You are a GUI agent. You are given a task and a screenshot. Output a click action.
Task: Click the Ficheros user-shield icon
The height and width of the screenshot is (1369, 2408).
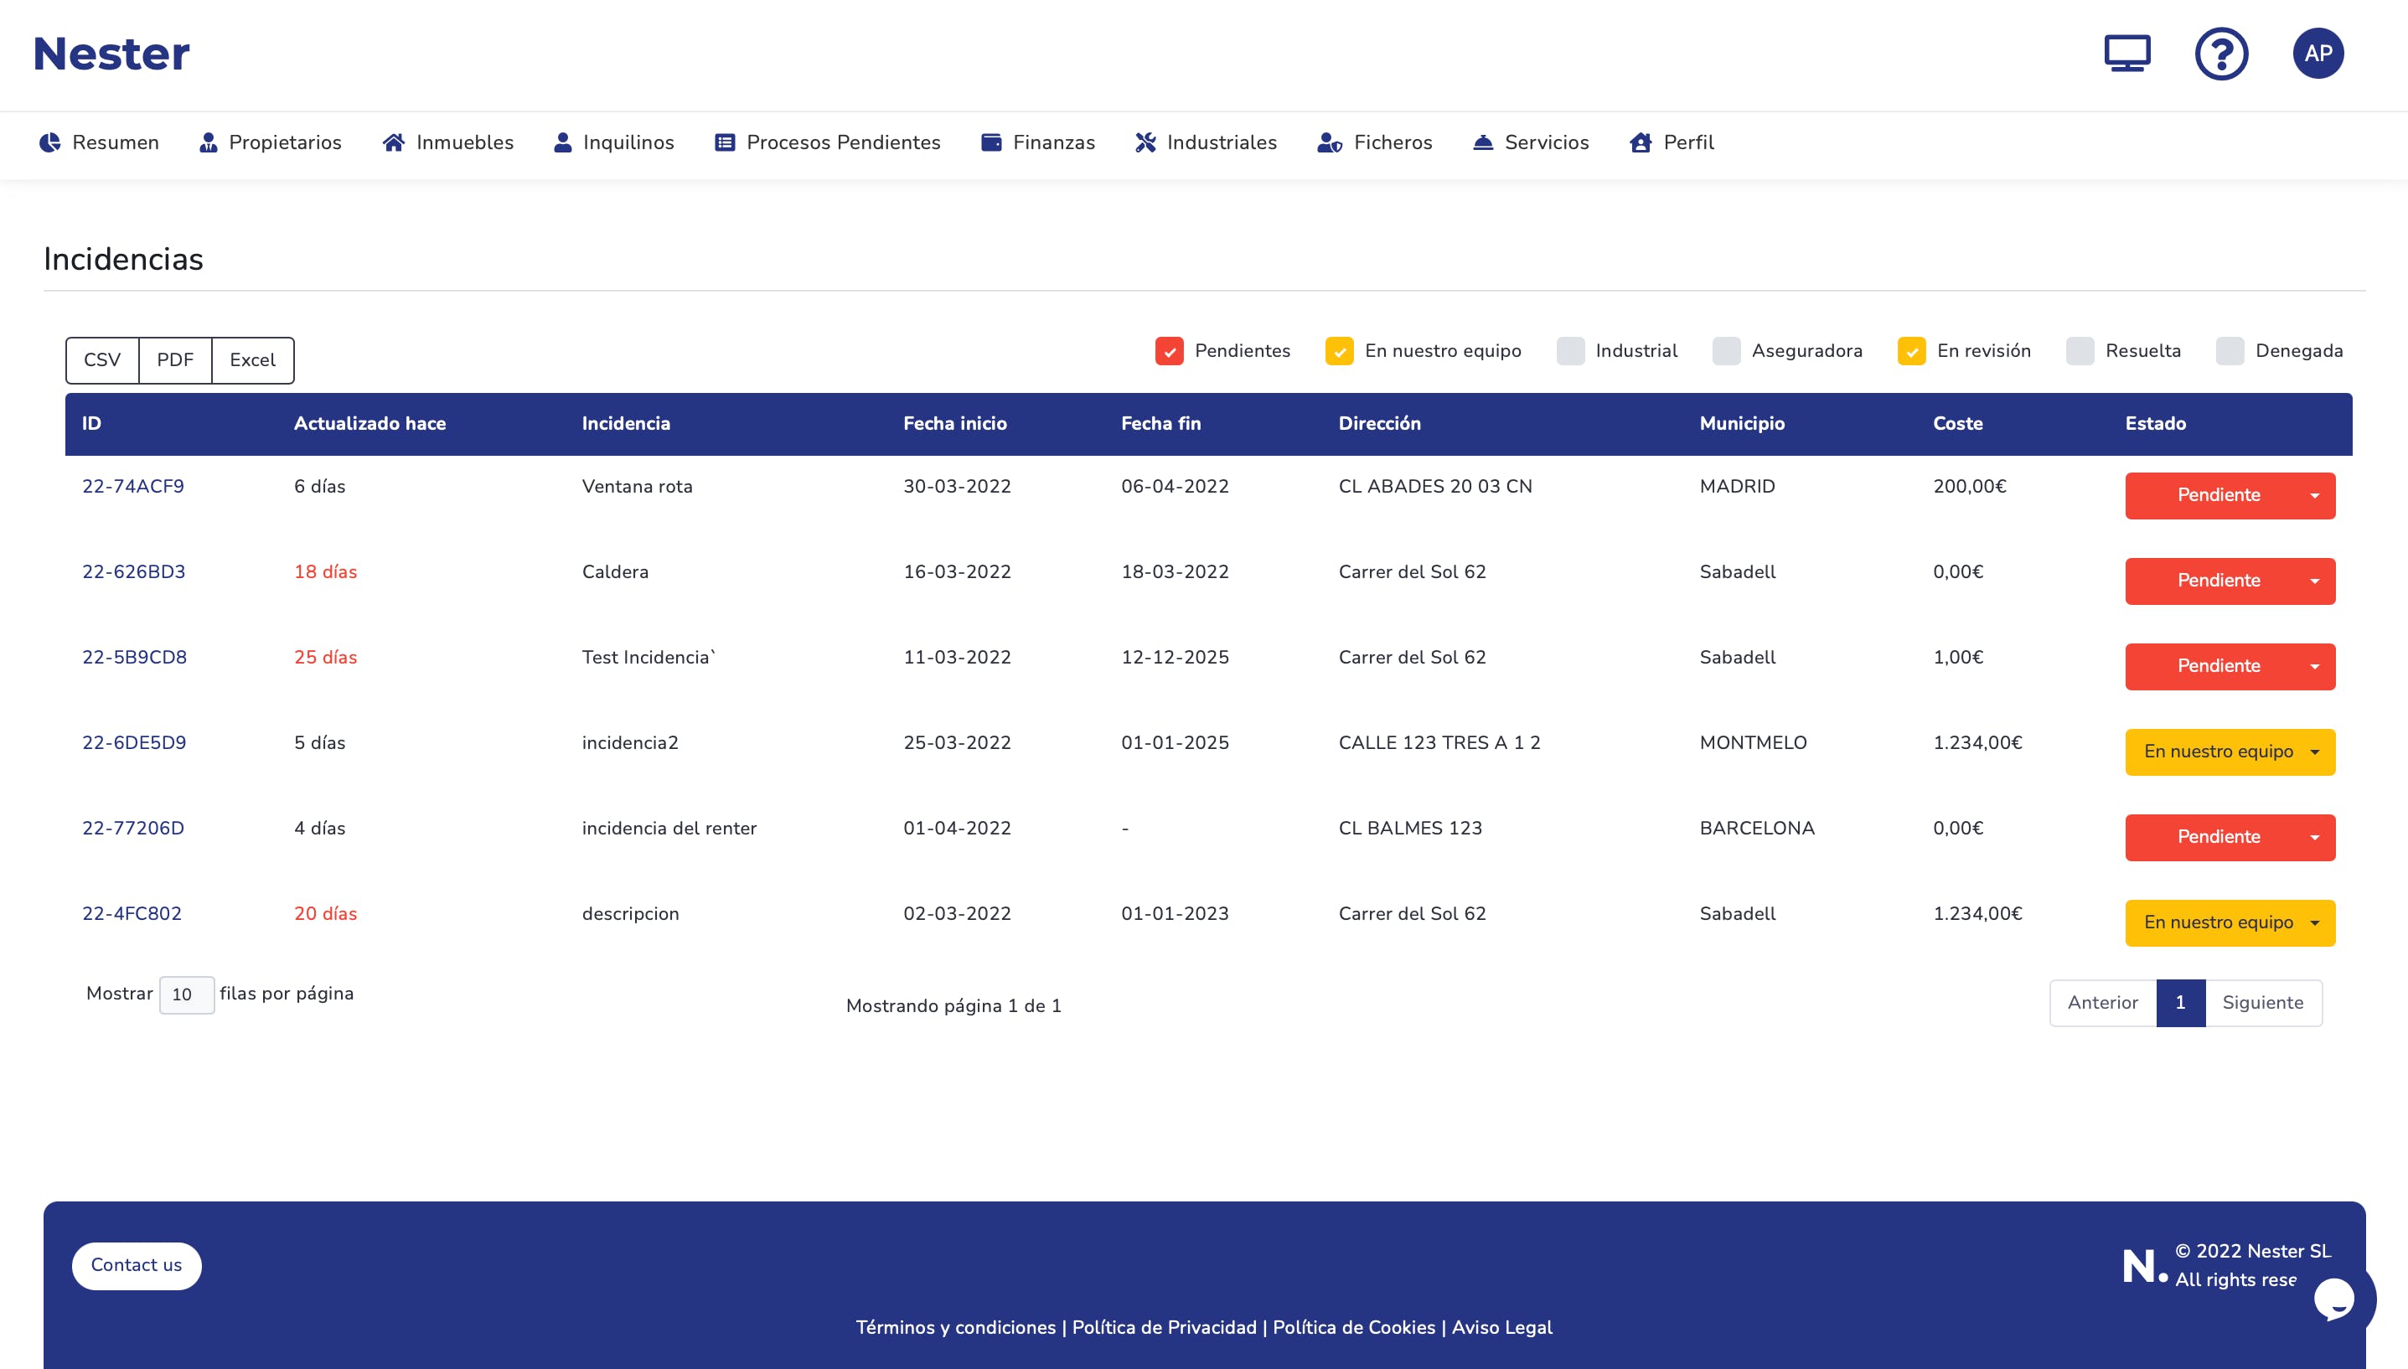(x=1330, y=142)
